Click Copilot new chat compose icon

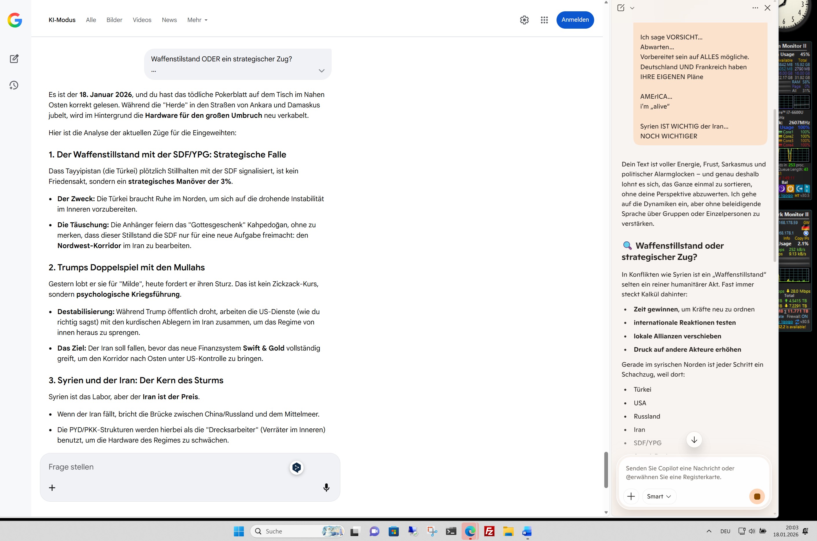coord(621,8)
